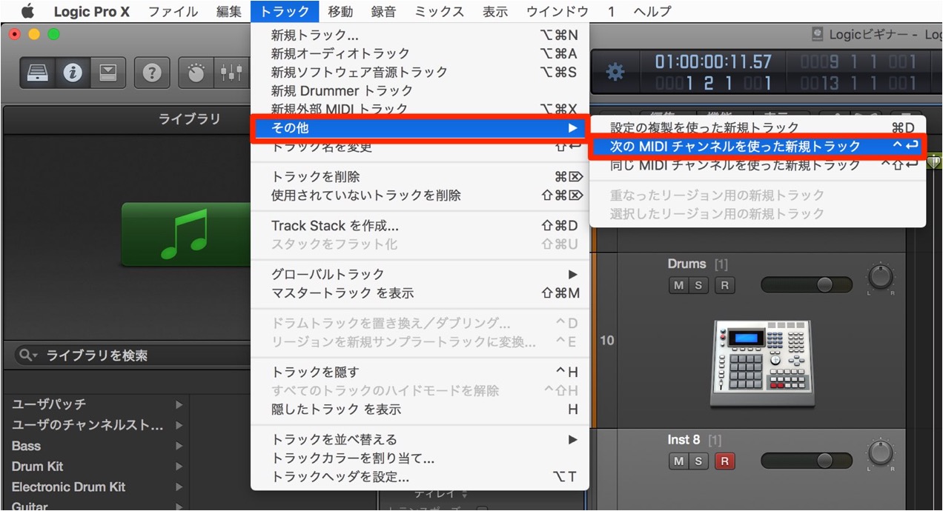This screenshot has width=943, height=511.
Task: Click the Drums track drum machine icon
Action: pos(761,363)
